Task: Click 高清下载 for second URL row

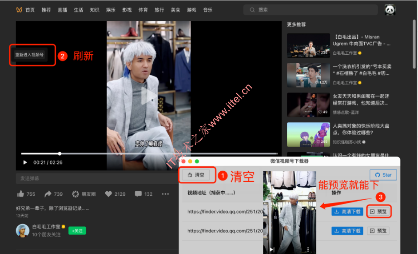Action: click(x=347, y=231)
